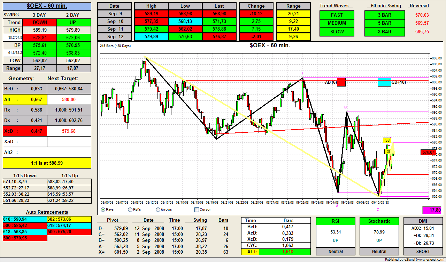Click the 18,12 Change cell
The height and width of the screenshot is (262, 446).
256,14
